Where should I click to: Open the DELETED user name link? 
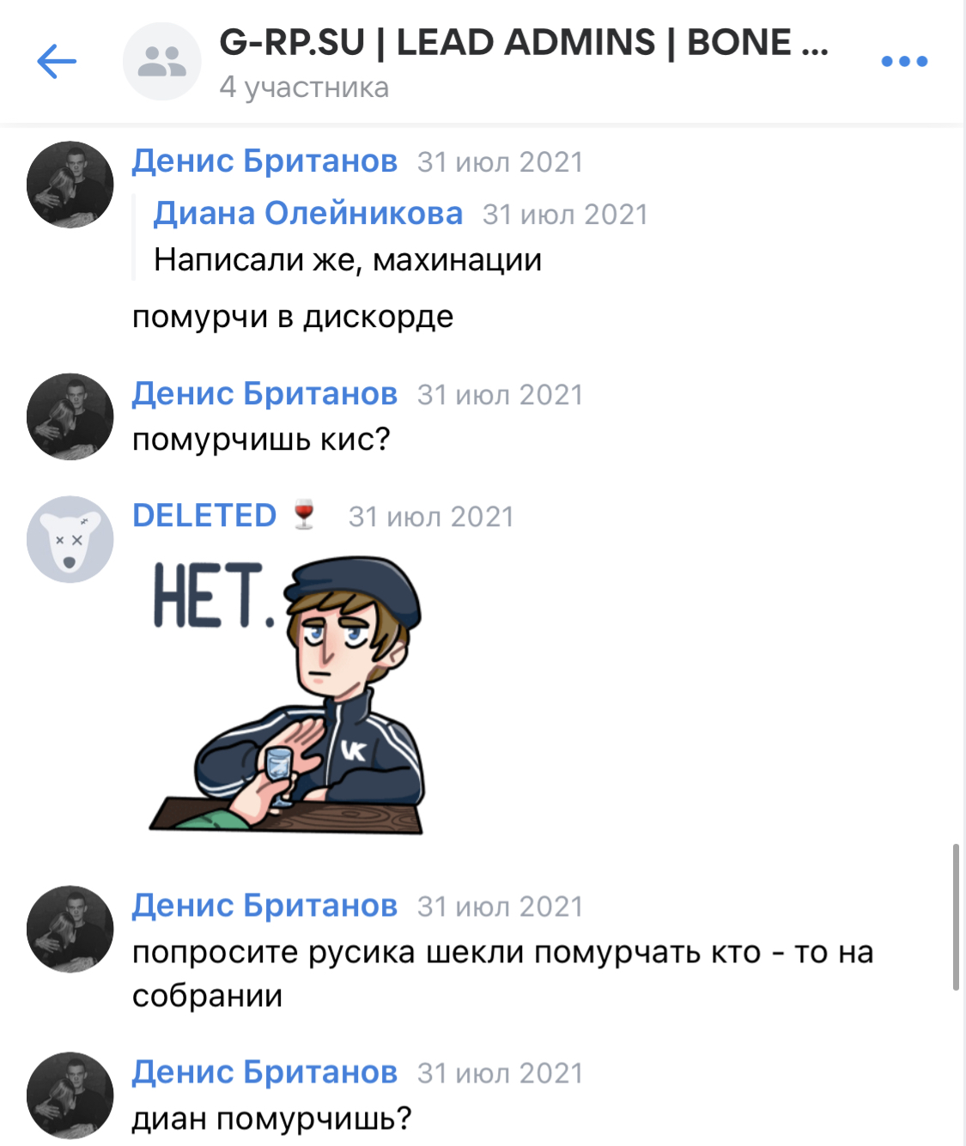click(x=204, y=515)
